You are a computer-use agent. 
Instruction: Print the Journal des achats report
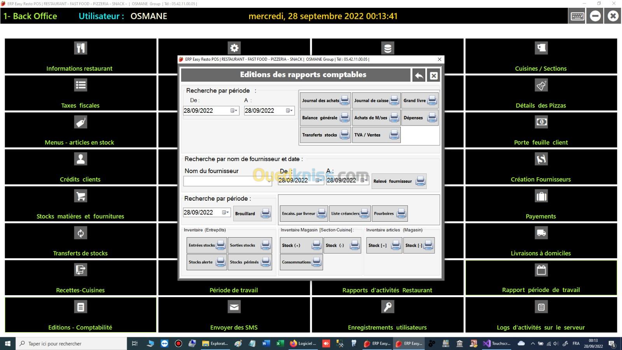point(325,100)
